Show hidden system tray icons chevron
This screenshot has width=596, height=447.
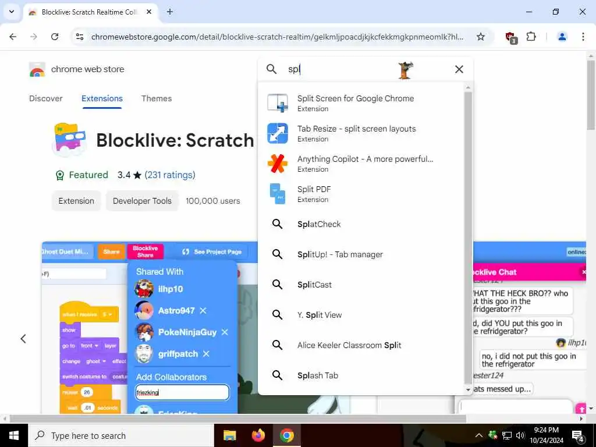(x=479, y=435)
